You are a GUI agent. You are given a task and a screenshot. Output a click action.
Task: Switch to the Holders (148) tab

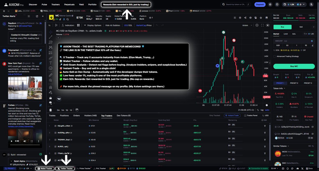click(x=90, y=116)
